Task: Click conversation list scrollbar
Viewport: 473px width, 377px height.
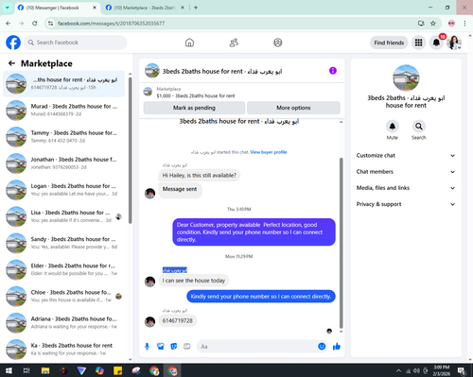Action: pyautogui.click(x=130, y=150)
